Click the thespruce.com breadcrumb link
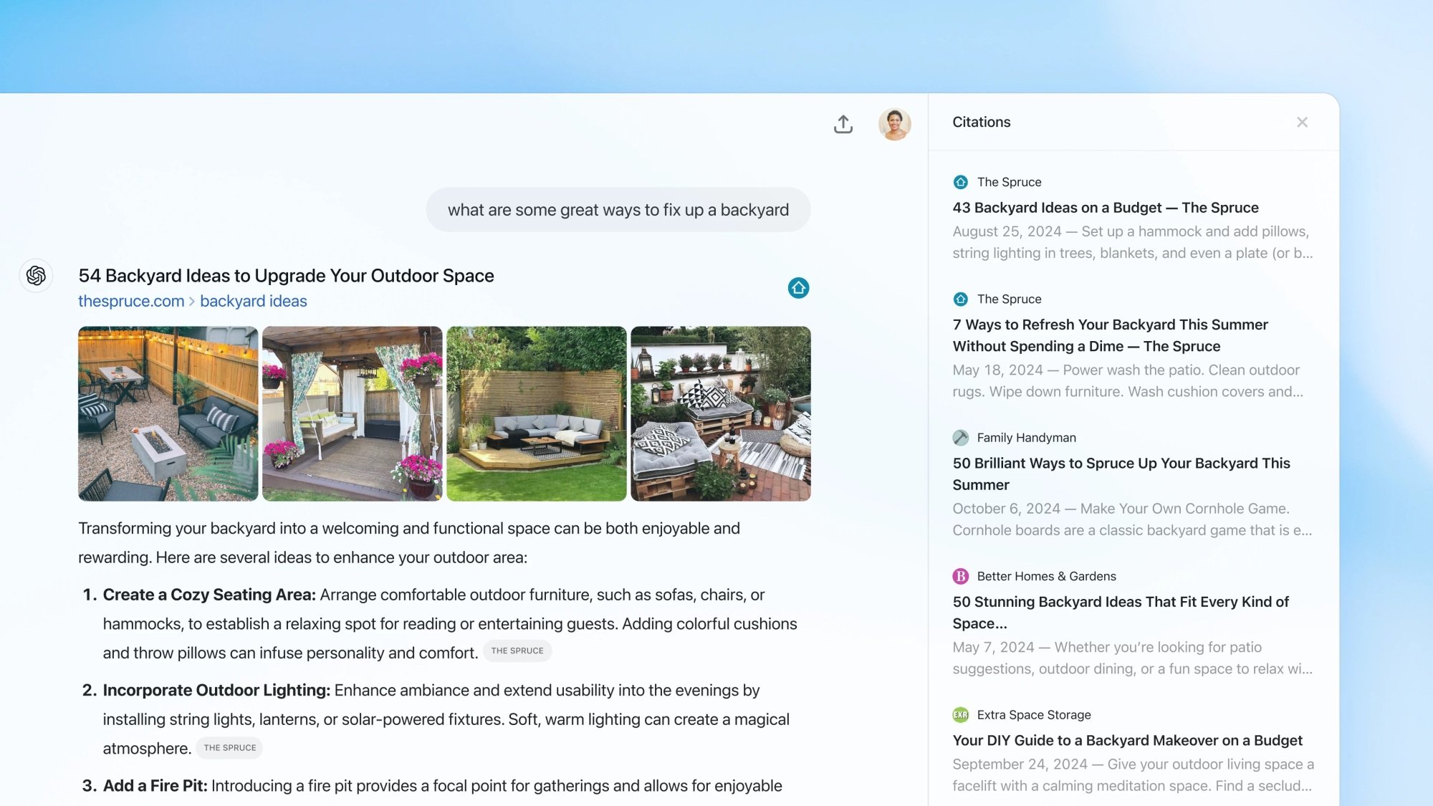The width and height of the screenshot is (1433, 806). [x=131, y=301]
